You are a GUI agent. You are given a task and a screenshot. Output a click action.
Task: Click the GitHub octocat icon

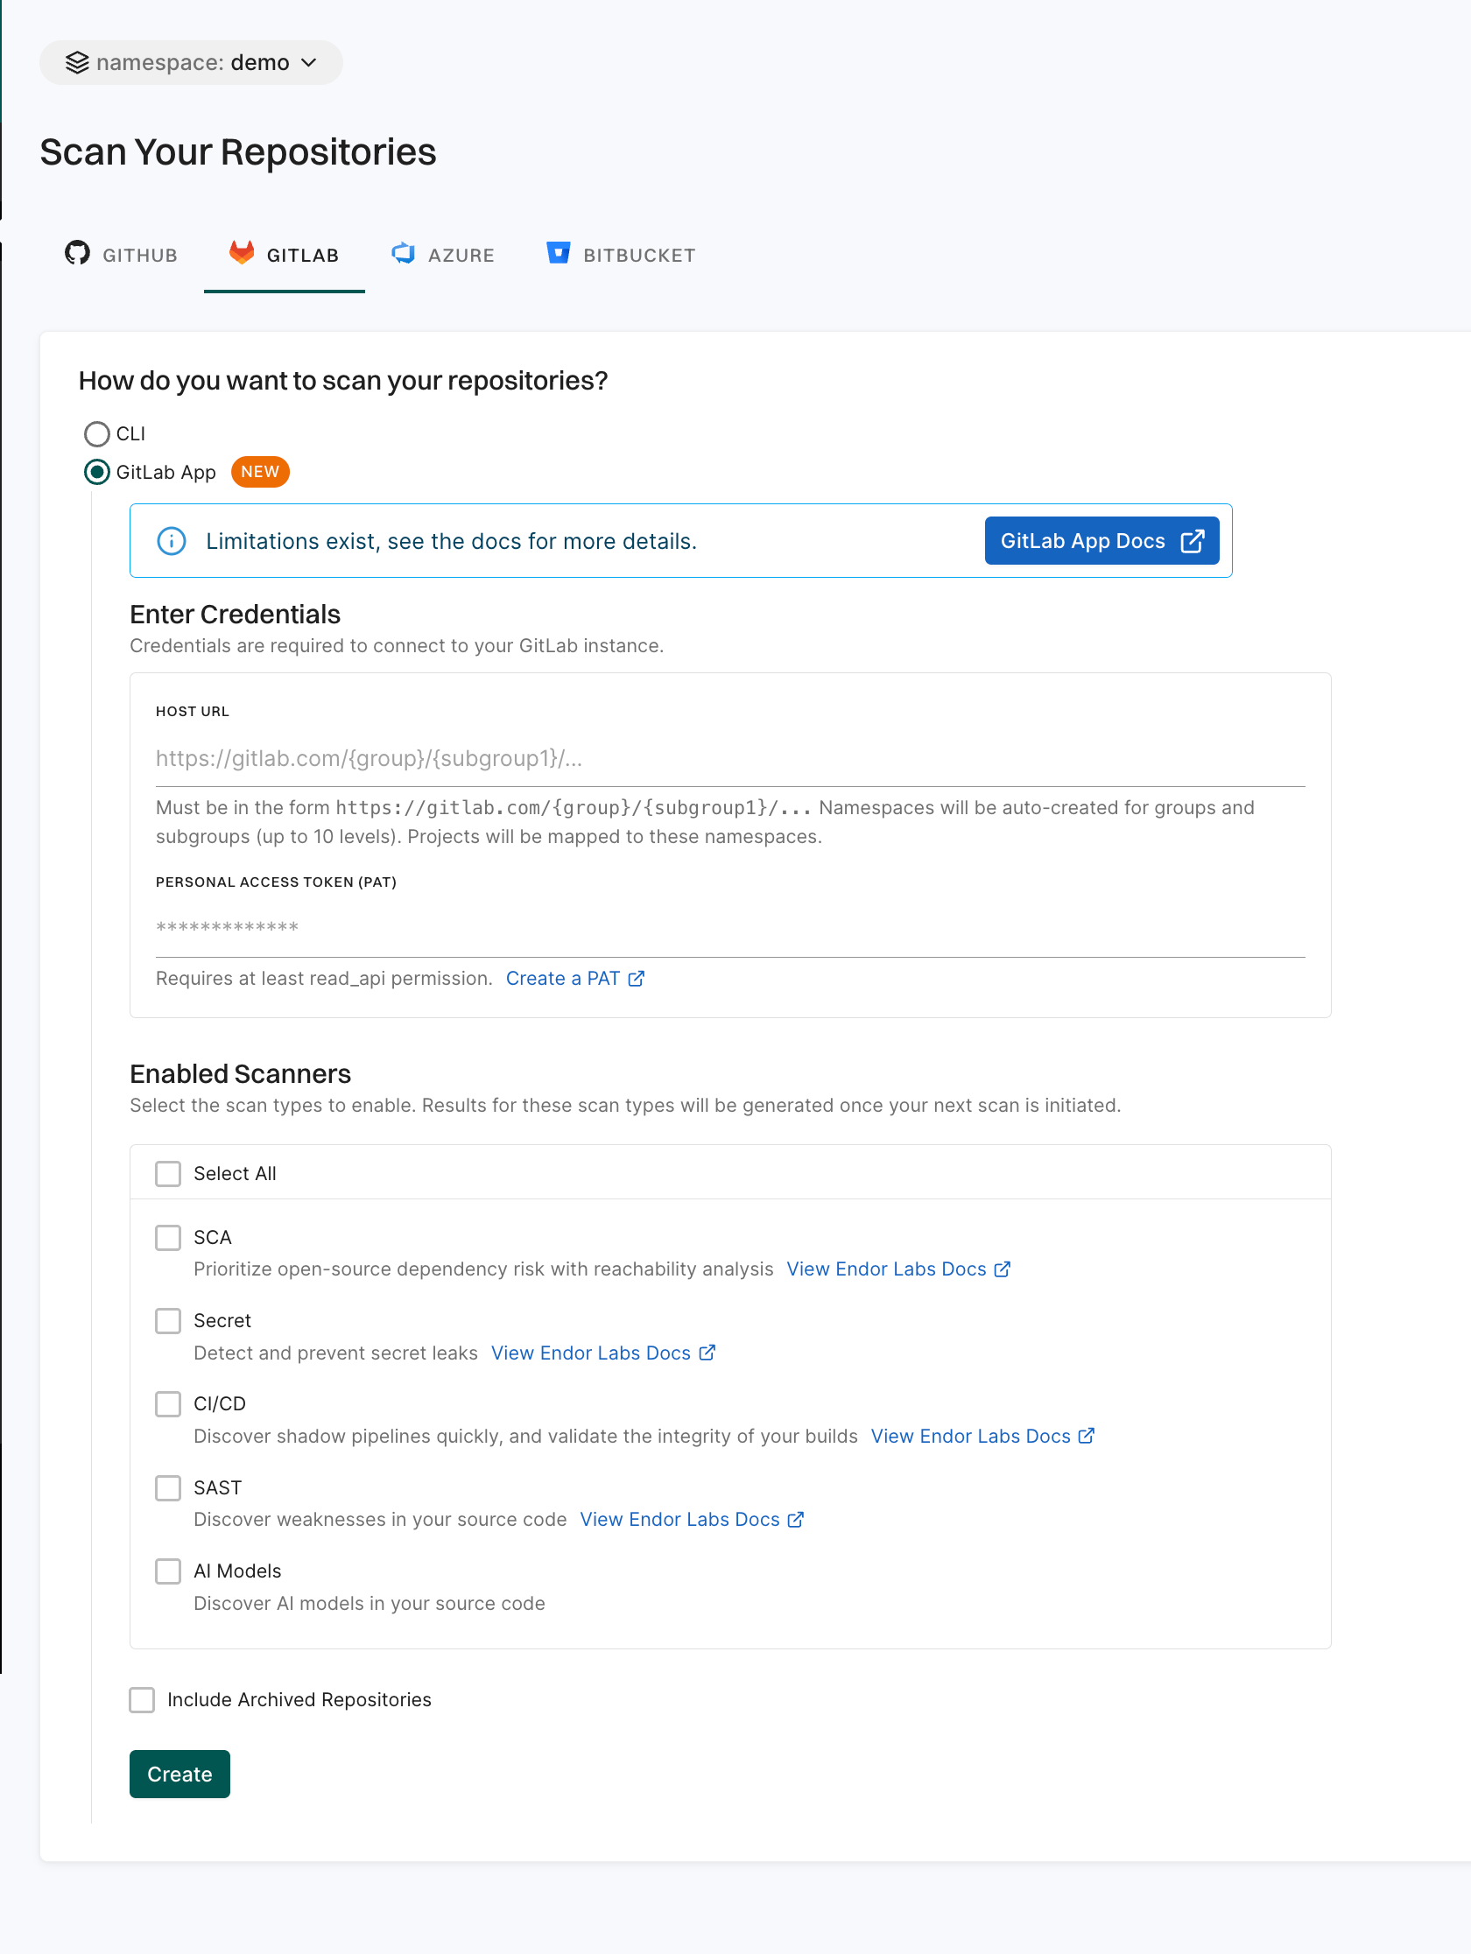78,254
